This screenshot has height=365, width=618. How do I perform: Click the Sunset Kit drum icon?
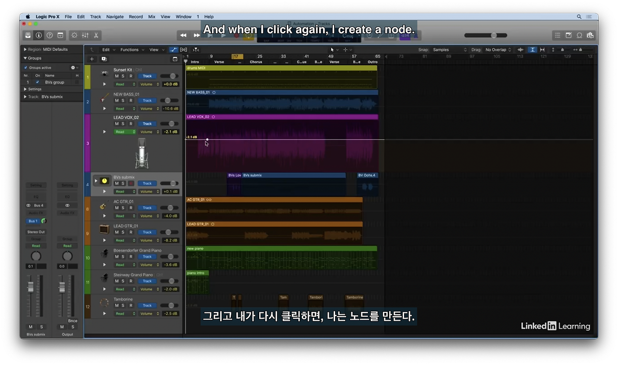point(104,73)
